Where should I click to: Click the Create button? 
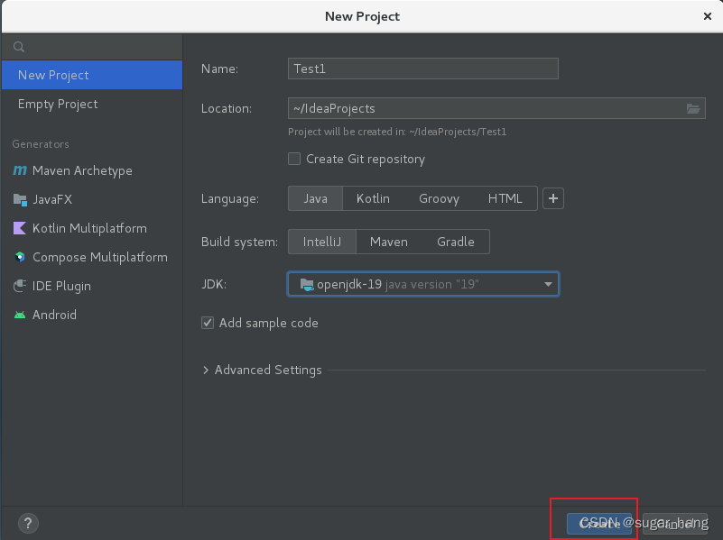click(599, 524)
